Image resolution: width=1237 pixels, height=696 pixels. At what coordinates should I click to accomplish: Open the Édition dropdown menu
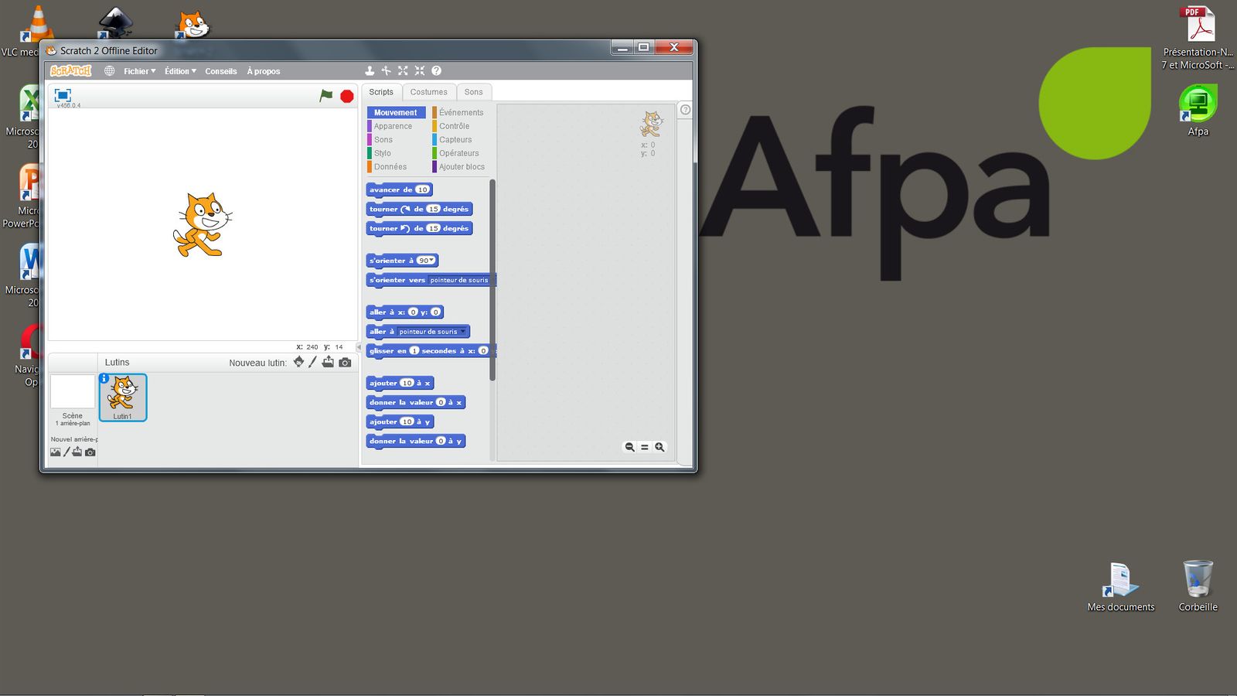tap(180, 71)
